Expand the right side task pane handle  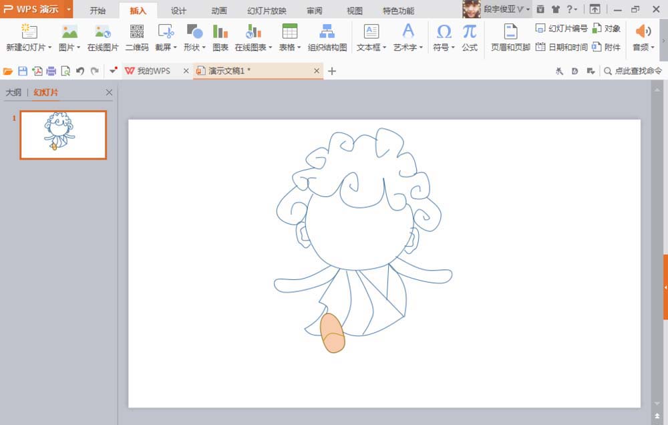[x=665, y=287]
